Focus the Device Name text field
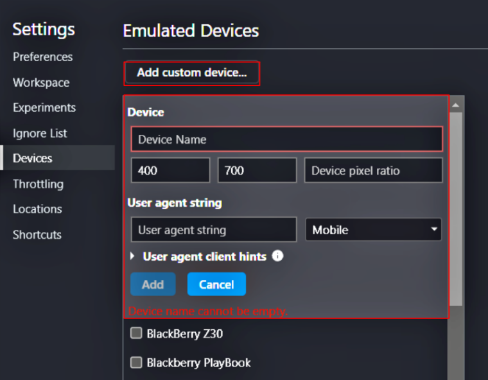Viewport: 488px width, 380px height. click(286, 139)
